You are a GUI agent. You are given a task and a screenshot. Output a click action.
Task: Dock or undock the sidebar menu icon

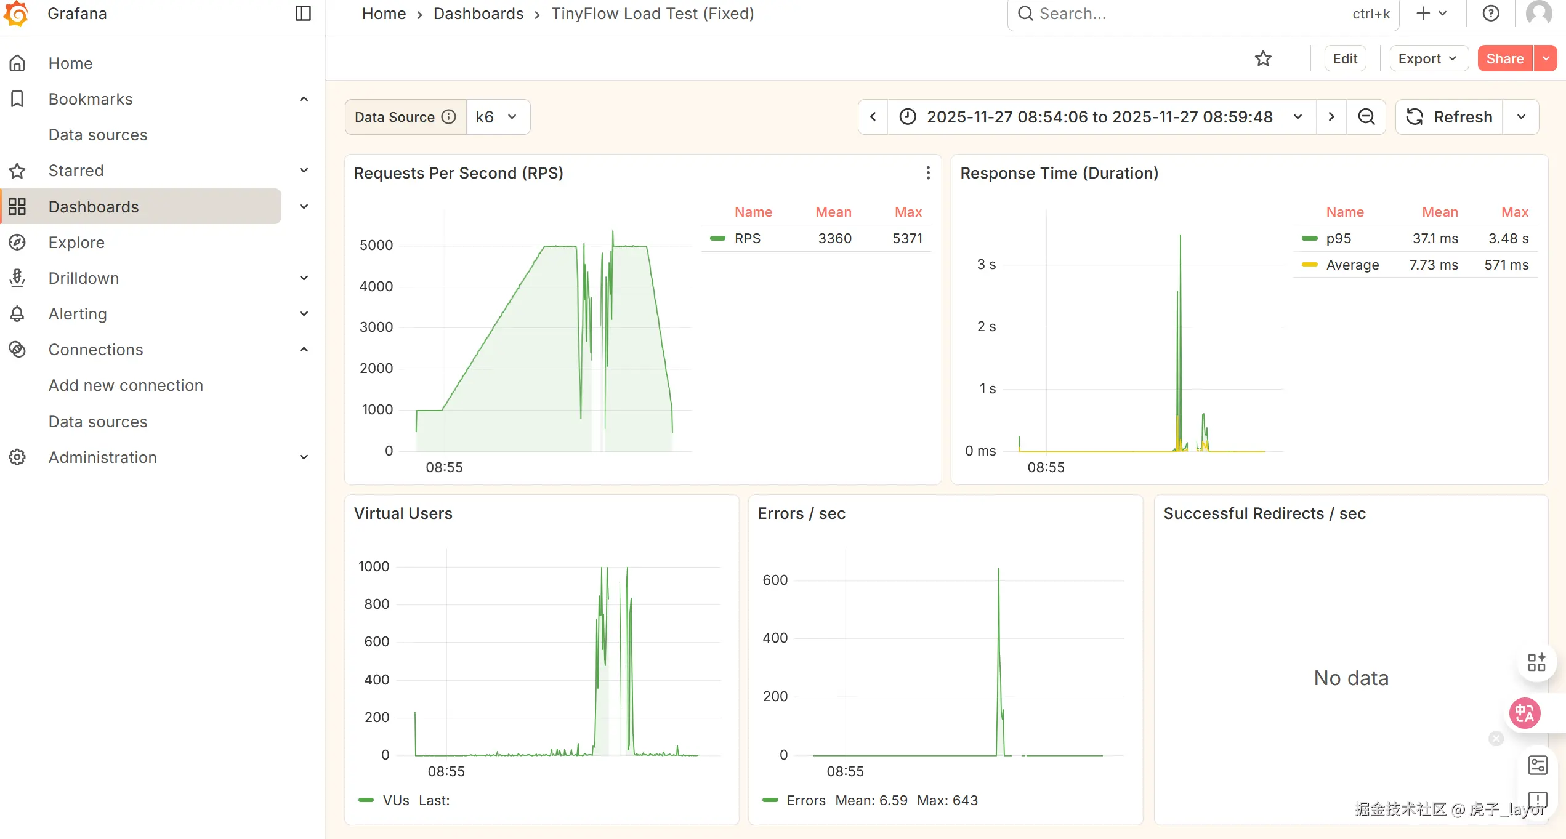click(303, 14)
